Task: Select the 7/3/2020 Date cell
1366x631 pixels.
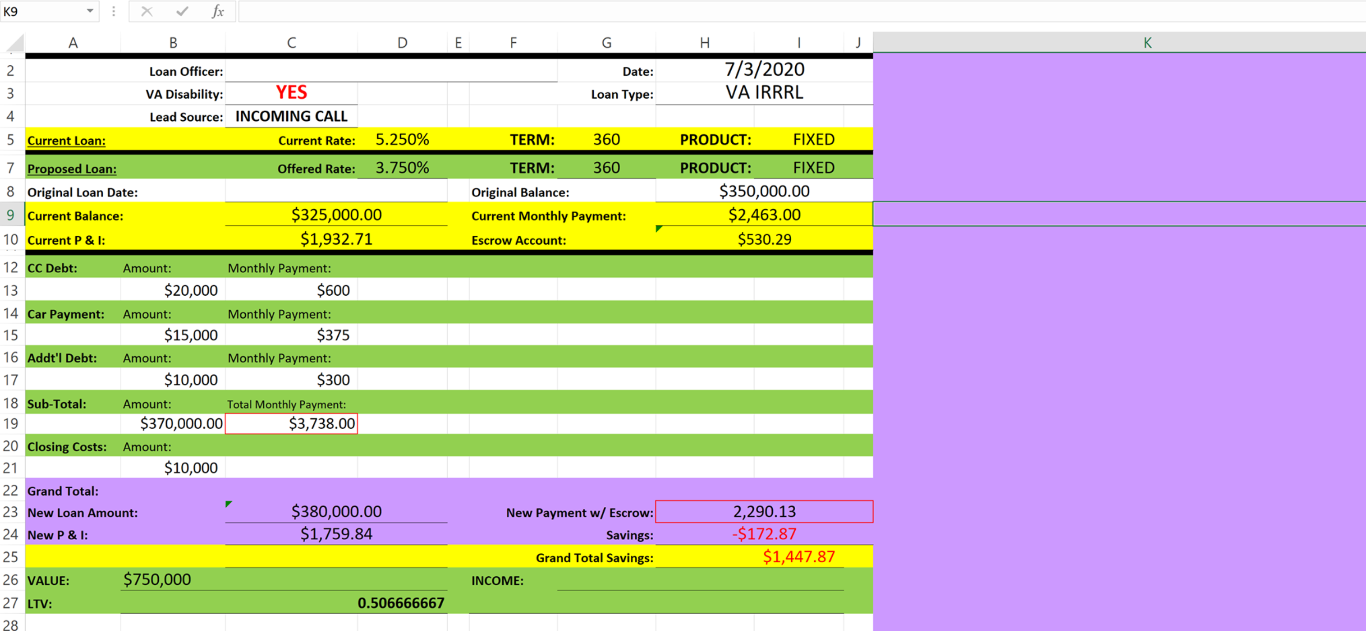Action: pos(764,70)
